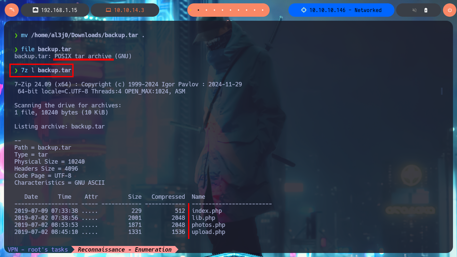
Task: Select the black active workspace dot
Action: tap(198, 10)
